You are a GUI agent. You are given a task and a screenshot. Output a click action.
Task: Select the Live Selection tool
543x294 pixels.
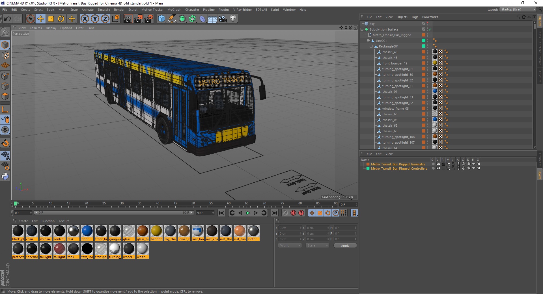click(30, 19)
